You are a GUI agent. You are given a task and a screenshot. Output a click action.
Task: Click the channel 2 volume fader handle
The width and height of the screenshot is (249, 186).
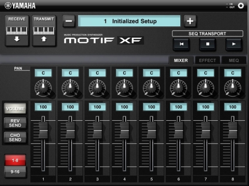[x=70, y=130]
